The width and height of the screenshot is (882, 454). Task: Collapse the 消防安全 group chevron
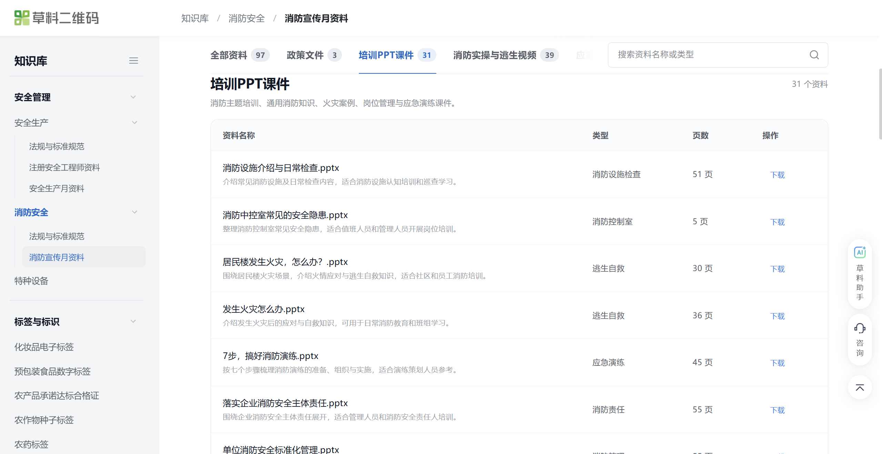[134, 212]
